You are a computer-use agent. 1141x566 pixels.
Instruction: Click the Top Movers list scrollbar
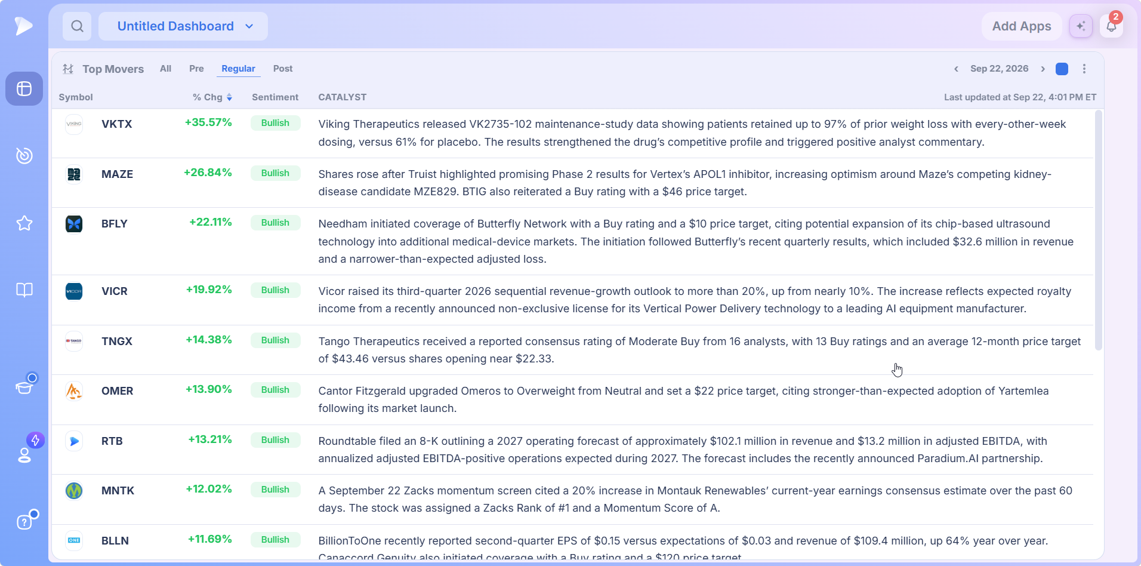1099,230
